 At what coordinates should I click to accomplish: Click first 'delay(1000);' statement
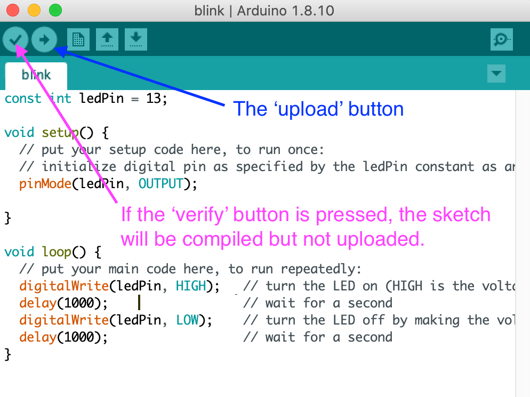point(63,303)
